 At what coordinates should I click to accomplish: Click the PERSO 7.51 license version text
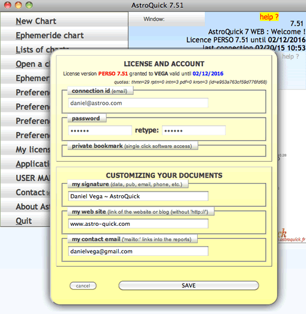113,73
